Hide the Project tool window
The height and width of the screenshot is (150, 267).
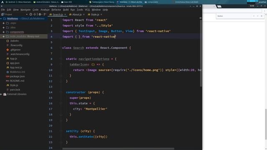pos(45,15)
